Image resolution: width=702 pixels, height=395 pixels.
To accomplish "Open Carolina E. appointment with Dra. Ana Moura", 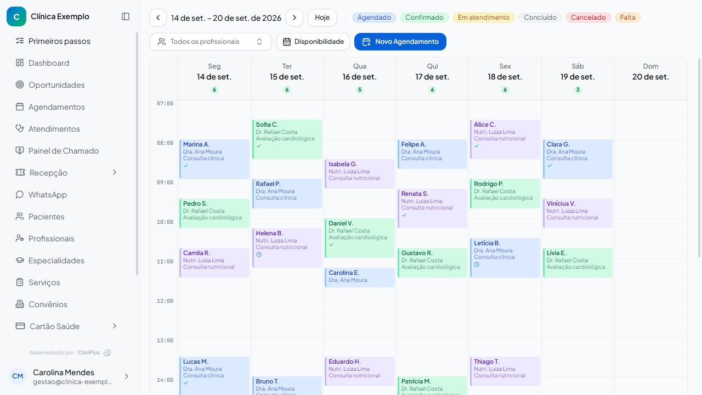I will (x=360, y=278).
